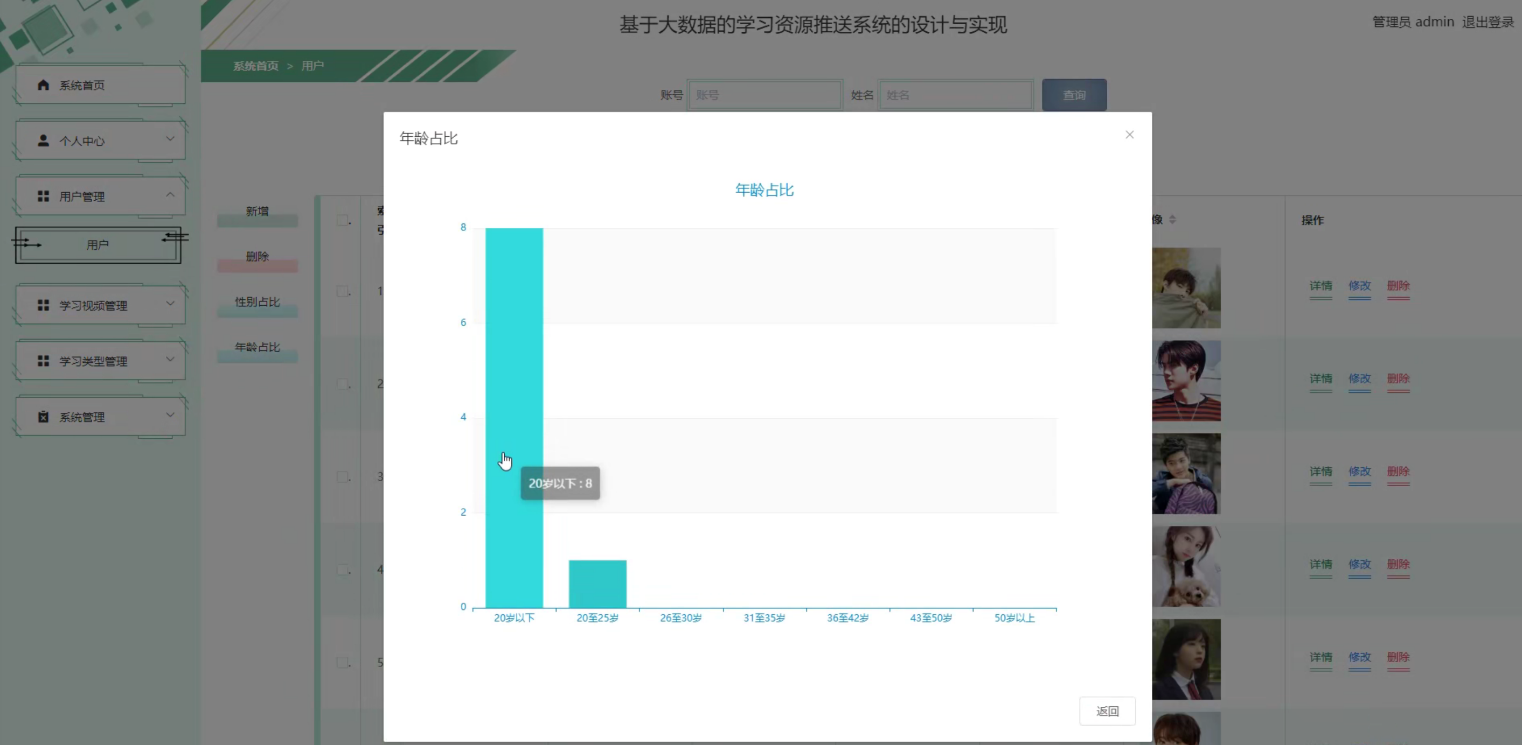Click the grid icon beside 用户管理

click(x=43, y=196)
